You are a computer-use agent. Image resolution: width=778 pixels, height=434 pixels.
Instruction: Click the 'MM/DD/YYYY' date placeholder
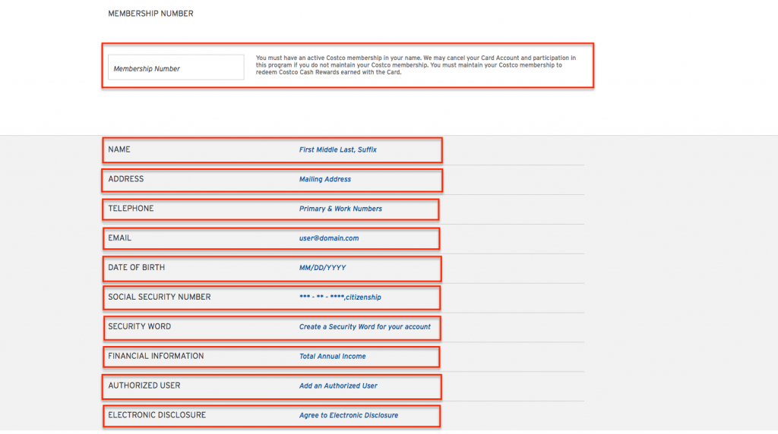point(322,268)
